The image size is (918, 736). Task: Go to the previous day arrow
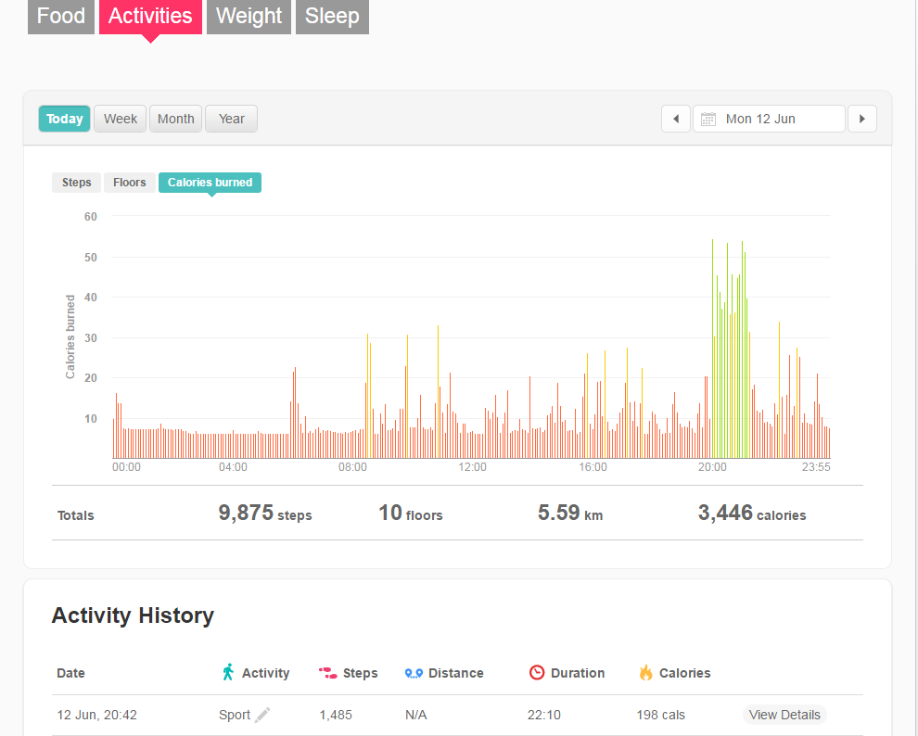click(x=675, y=119)
